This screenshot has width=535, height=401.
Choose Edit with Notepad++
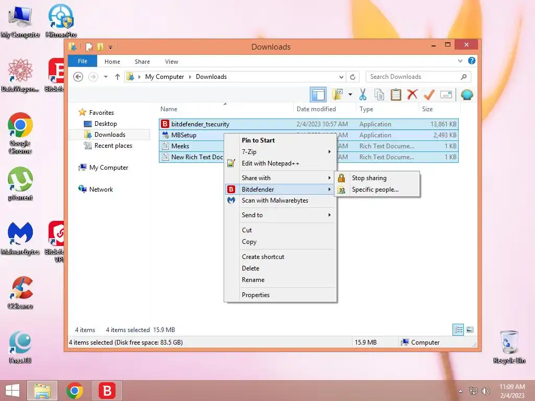281,163
